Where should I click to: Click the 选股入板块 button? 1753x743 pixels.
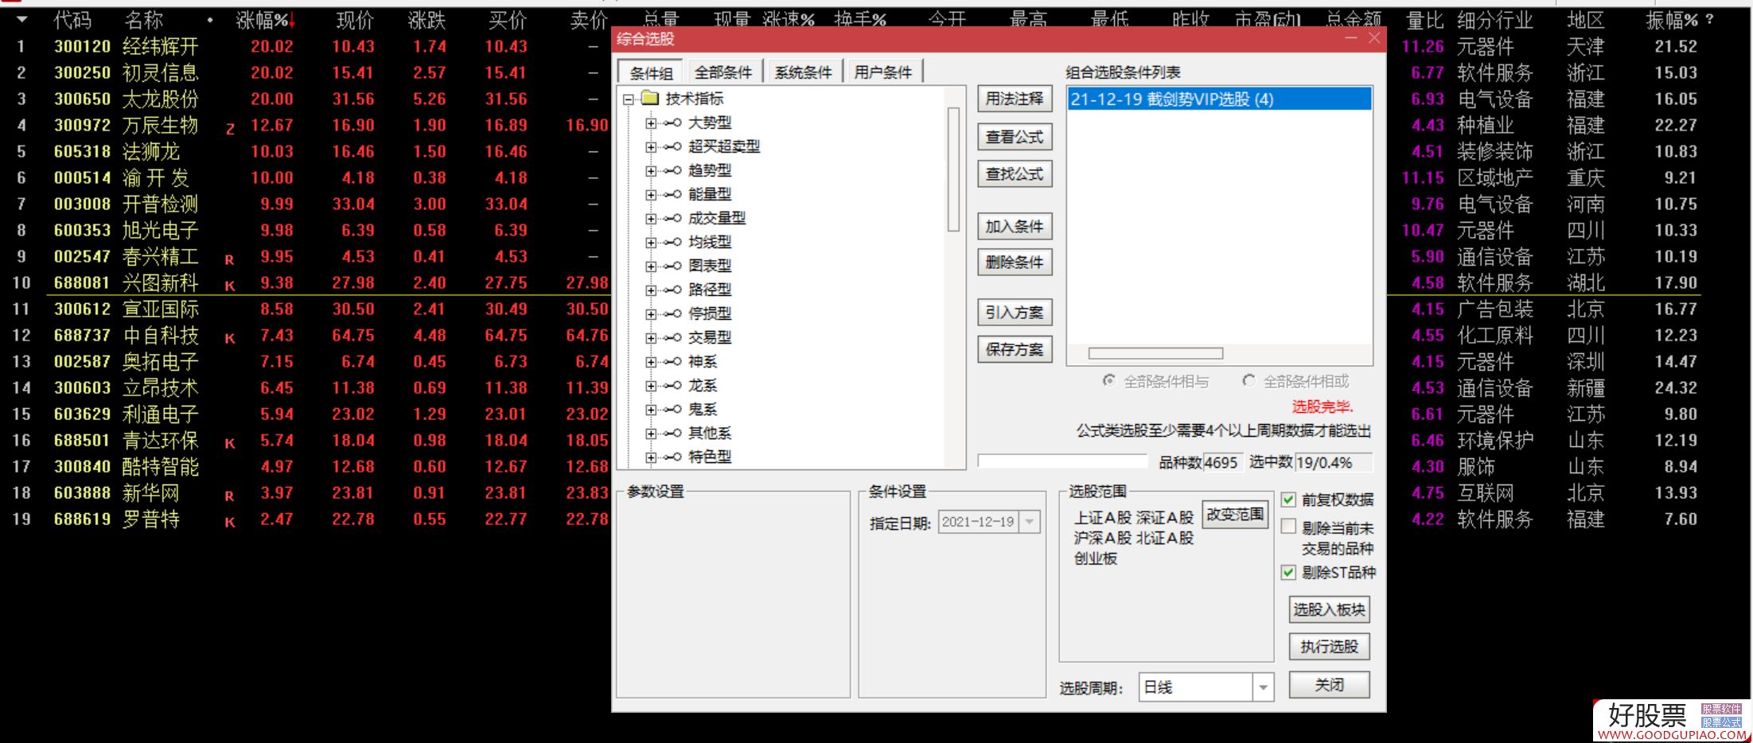pyautogui.click(x=1329, y=610)
